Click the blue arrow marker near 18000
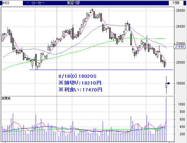The height and width of the screenshot is (143, 187). (169, 84)
